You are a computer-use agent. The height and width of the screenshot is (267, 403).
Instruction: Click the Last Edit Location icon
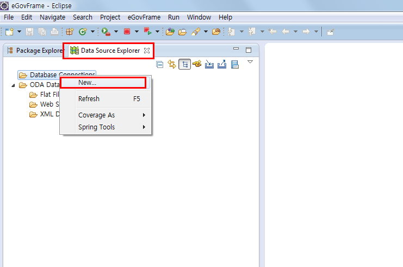click(x=272, y=32)
